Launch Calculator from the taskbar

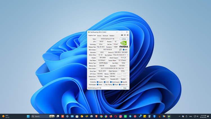pos(149,116)
